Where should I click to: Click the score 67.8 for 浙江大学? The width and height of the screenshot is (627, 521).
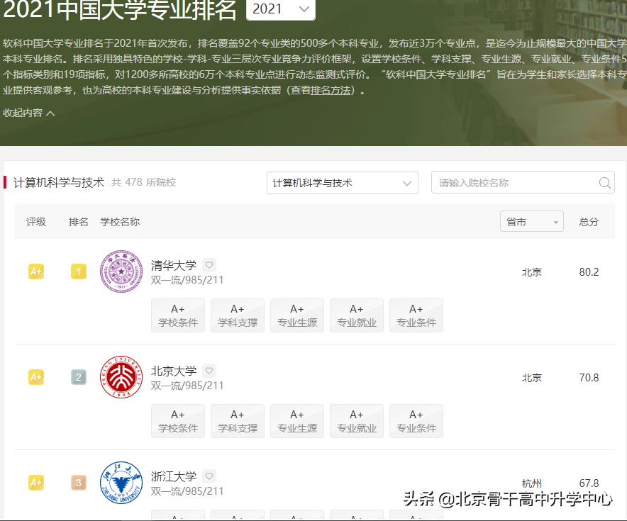pyautogui.click(x=589, y=483)
